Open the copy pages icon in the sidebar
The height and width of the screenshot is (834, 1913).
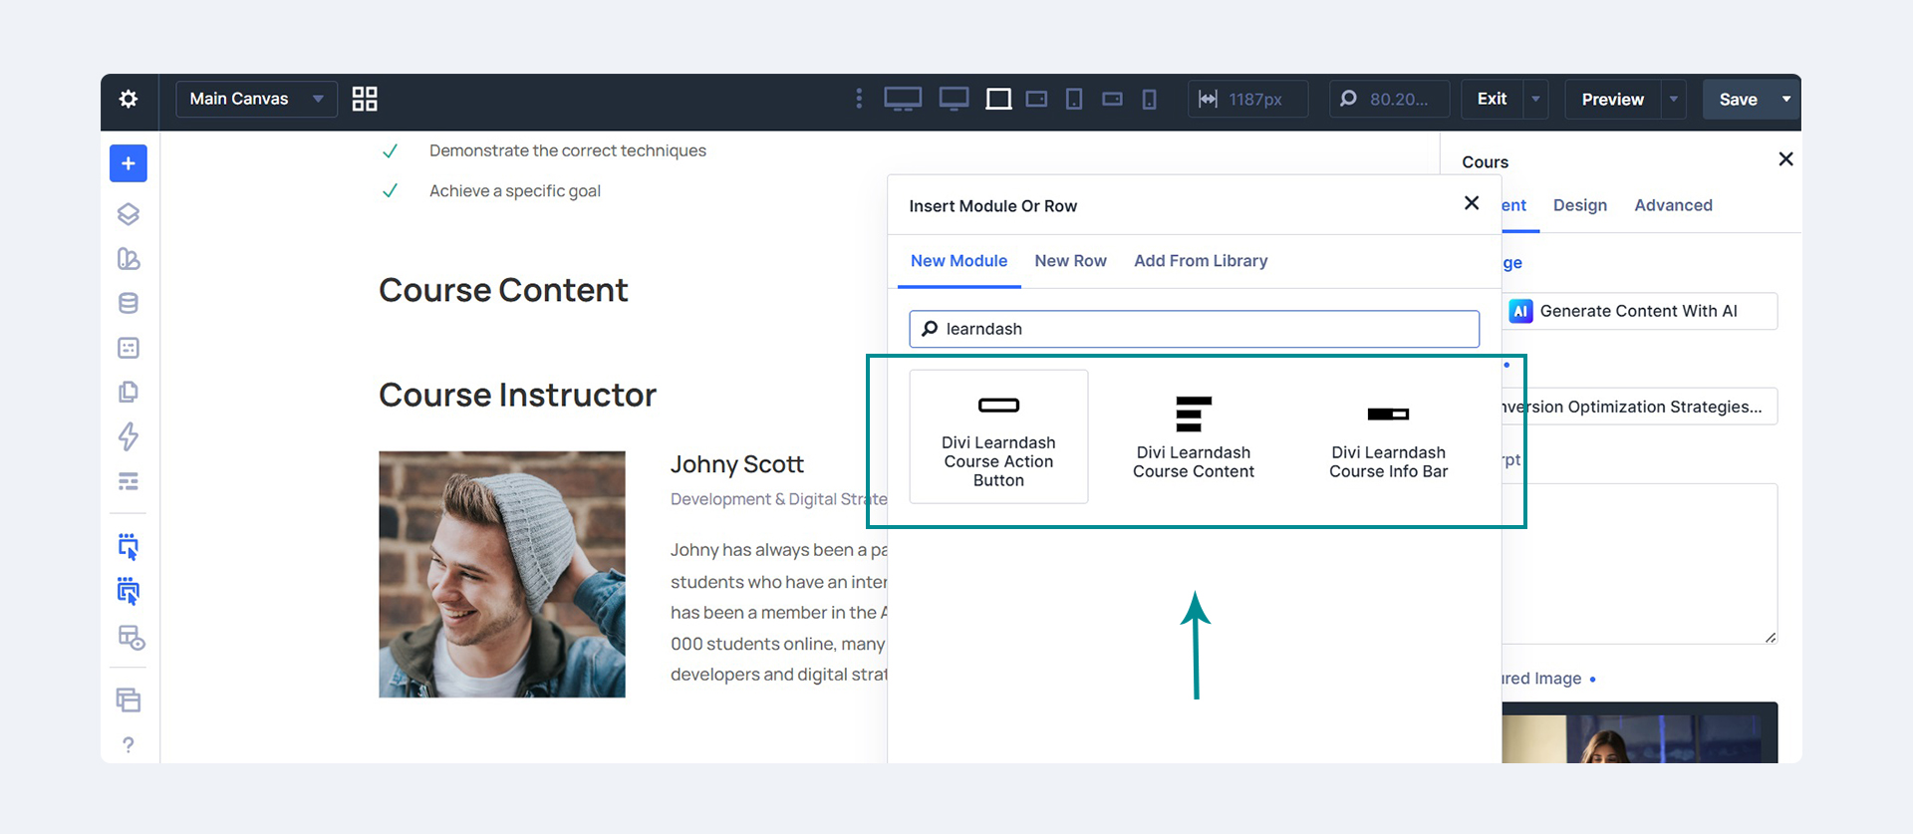click(x=129, y=392)
